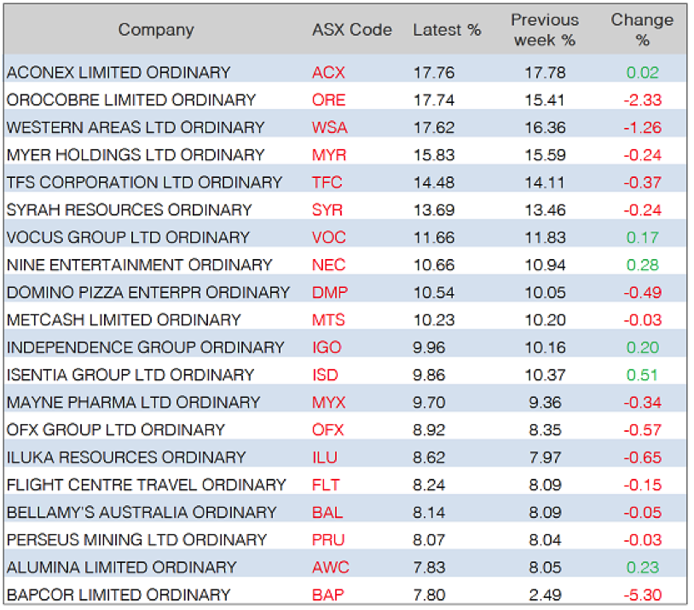Click the BAPCOR LIMITED ORDINARY company name
The width and height of the screenshot is (694, 610).
119,595
